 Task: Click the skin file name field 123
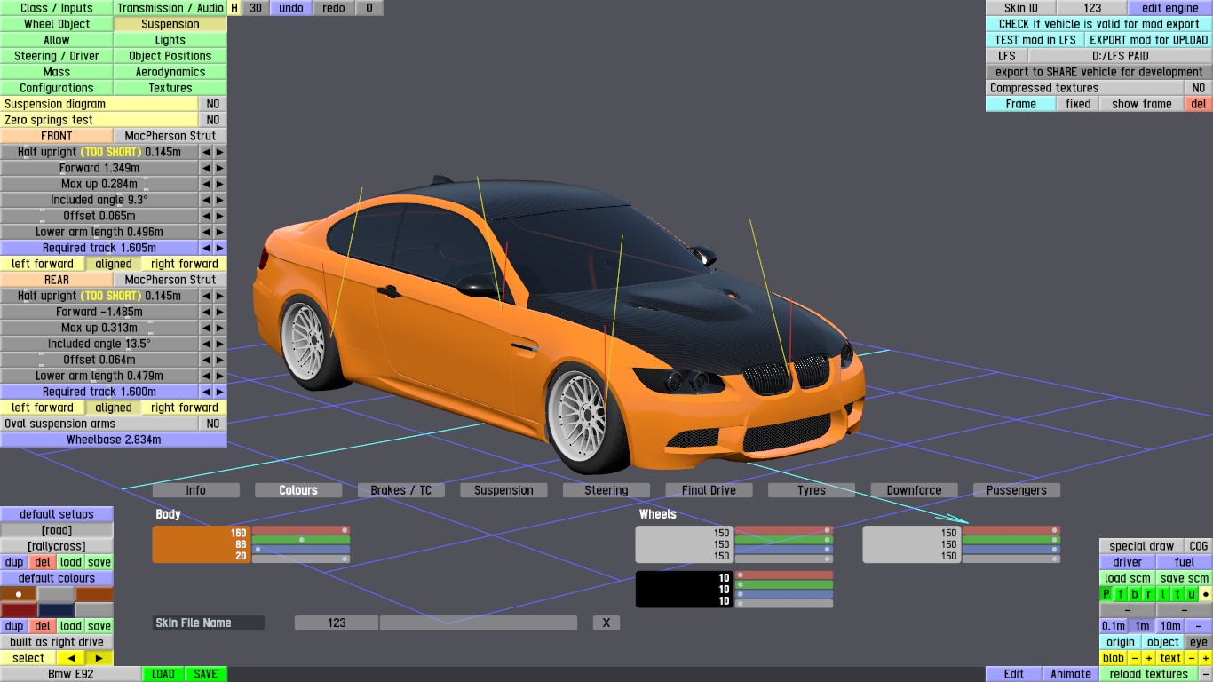coord(337,623)
